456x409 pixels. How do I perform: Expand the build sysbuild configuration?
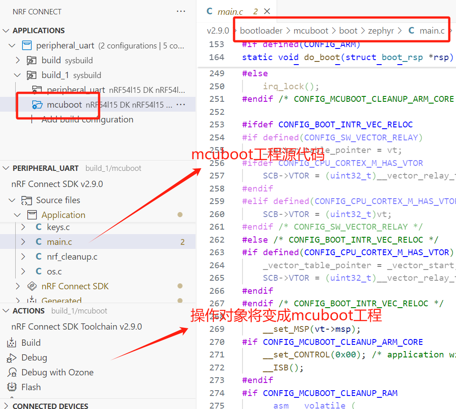pyautogui.click(x=18, y=60)
